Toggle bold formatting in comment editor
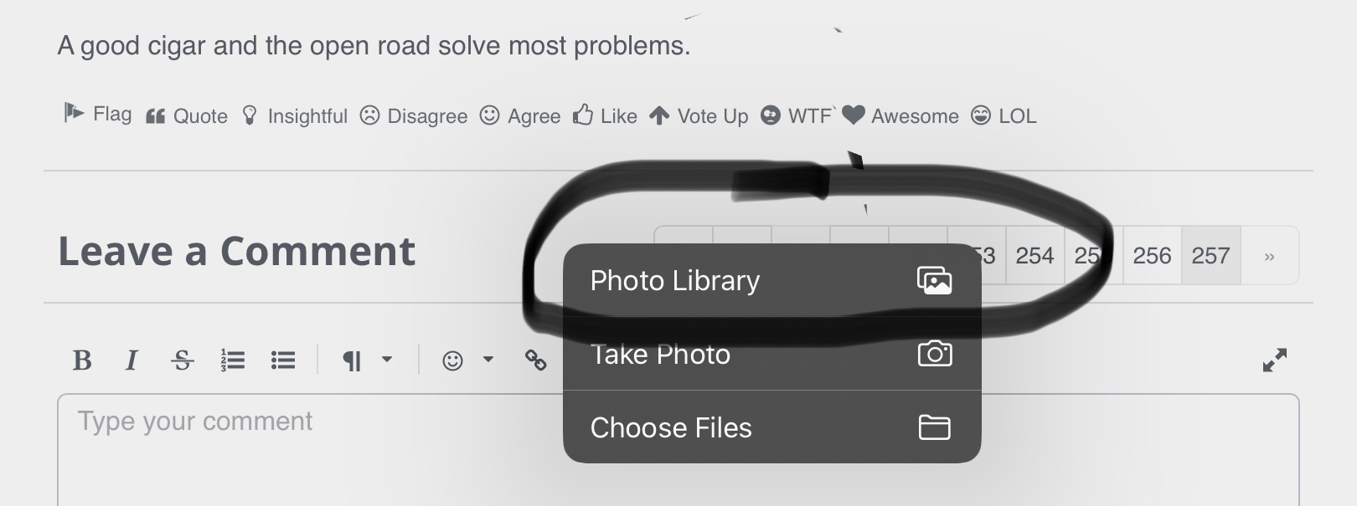The width and height of the screenshot is (1357, 506). 82,360
